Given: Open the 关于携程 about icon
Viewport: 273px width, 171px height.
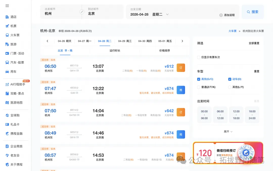Looking at the screenshot, I should coord(7,165).
